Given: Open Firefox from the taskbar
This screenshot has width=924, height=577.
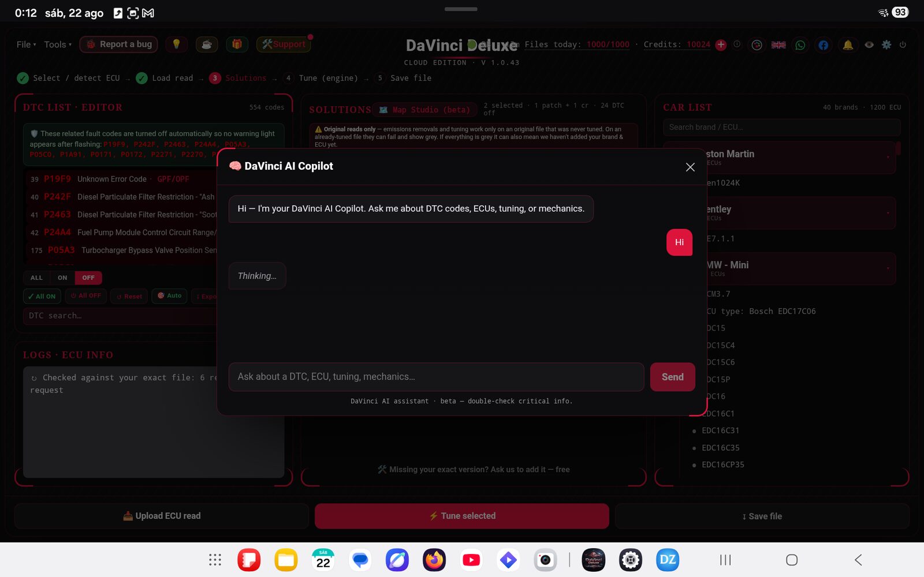Looking at the screenshot, I should point(434,560).
